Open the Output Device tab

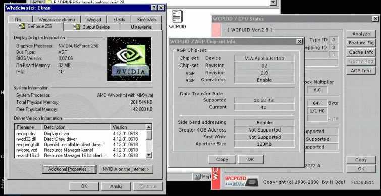click(92, 27)
